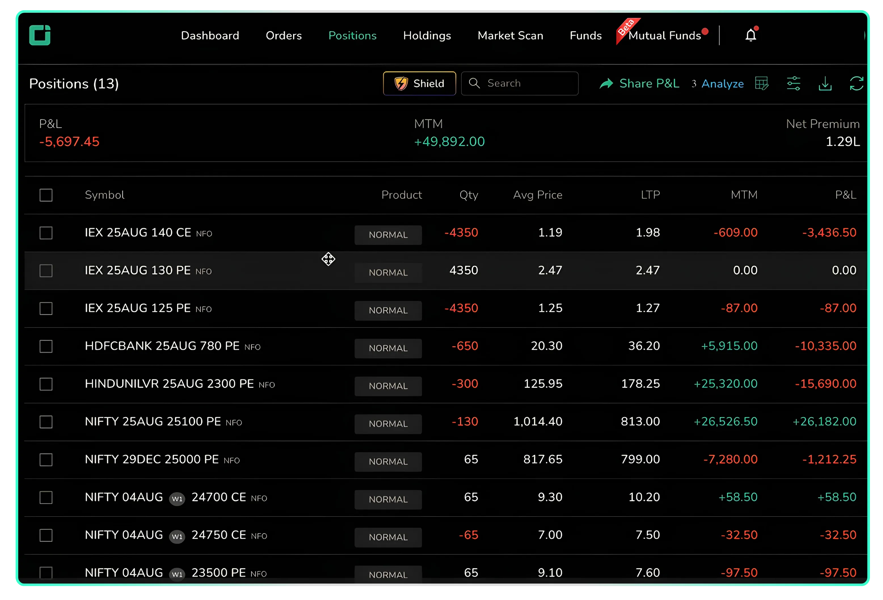Click into the Search field
The image size is (883, 600).
coord(519,83)
